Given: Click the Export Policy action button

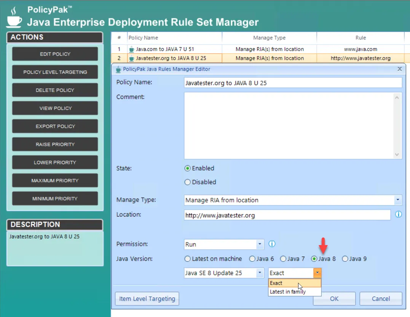Looking at the screenshot, I should [x=55, y=126].
